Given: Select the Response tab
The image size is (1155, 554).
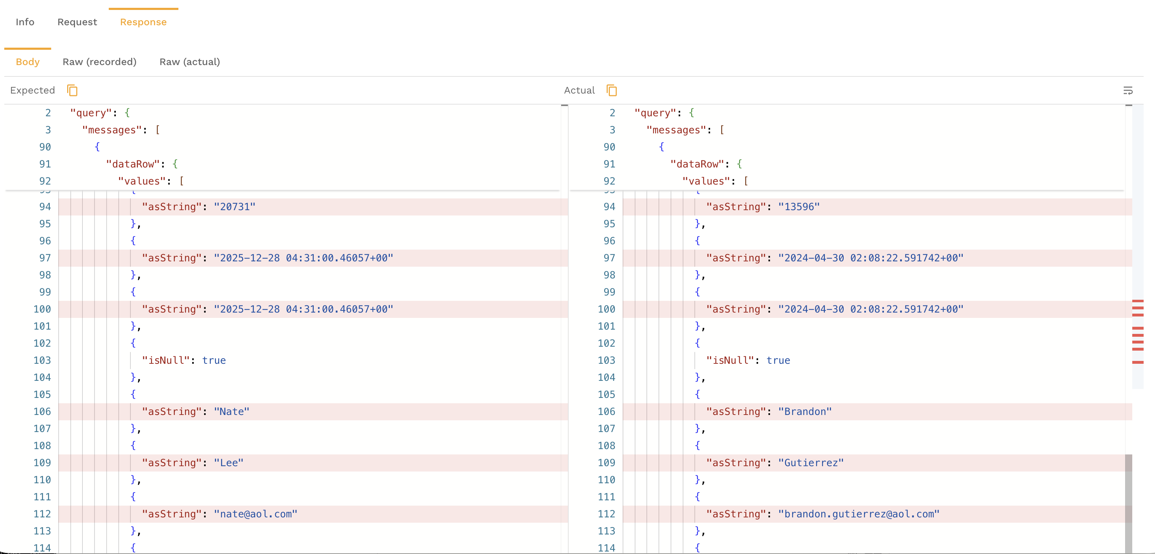Looking at the screenshot, I should pyautogui.click(x=143, y=22).
